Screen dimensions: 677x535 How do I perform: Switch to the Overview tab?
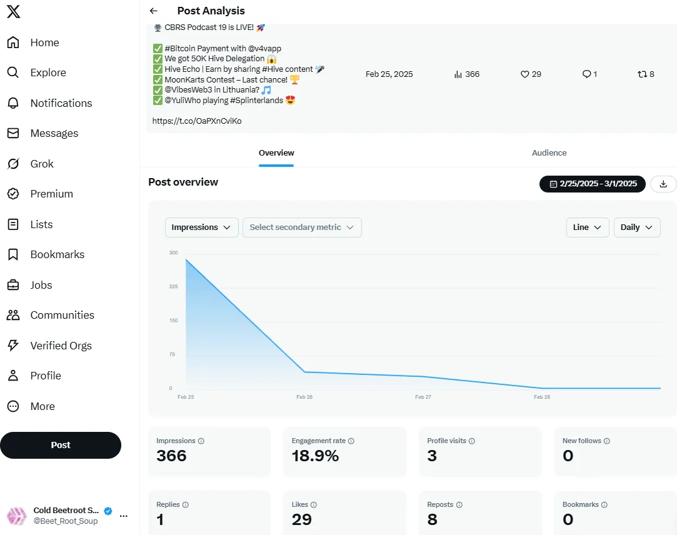(x=276, y=153)
